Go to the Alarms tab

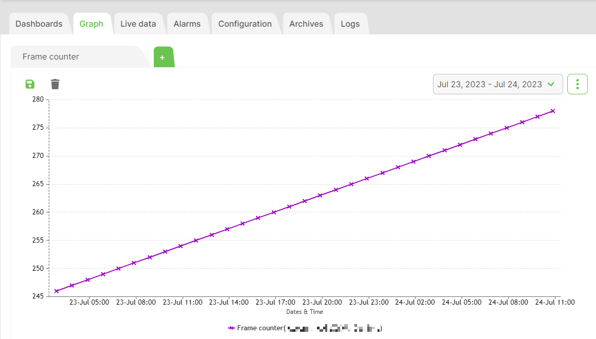(187, 24)
